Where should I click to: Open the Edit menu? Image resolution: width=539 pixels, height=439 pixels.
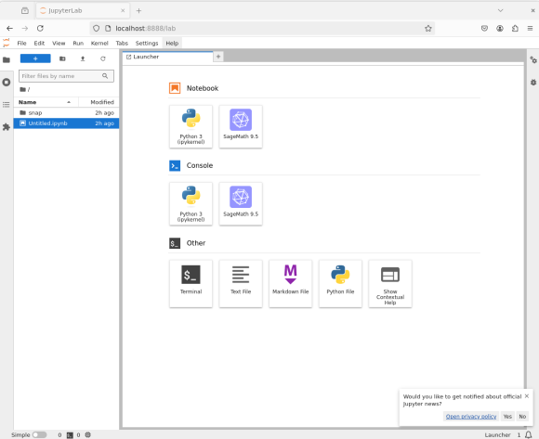coord(39,43)
